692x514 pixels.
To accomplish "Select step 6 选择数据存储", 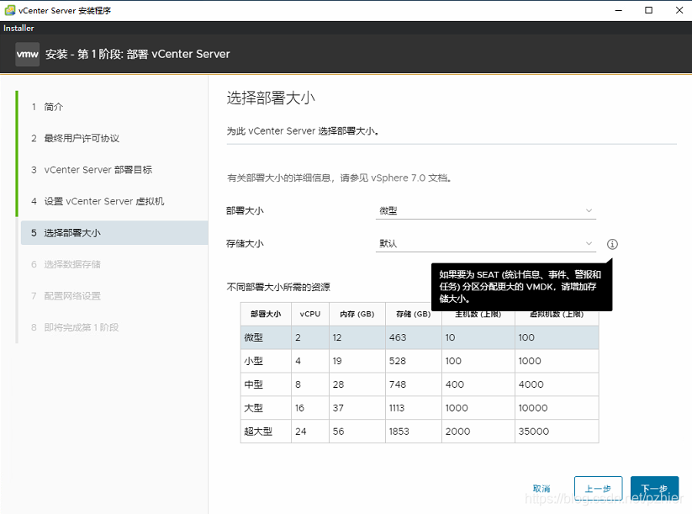I will pos(72,264).
